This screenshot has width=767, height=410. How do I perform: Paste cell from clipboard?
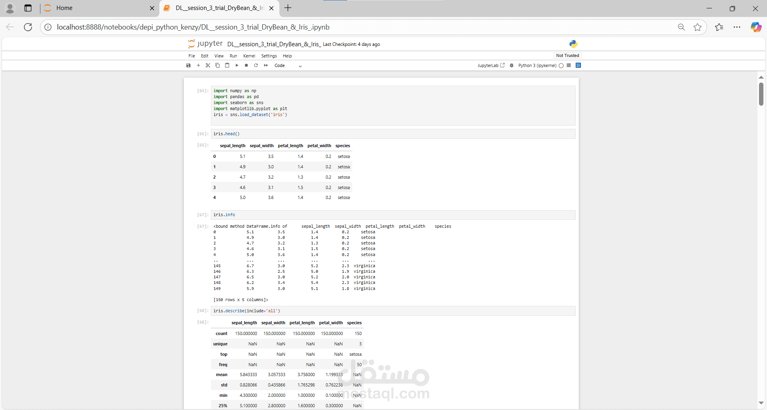[x=227, y=65]
